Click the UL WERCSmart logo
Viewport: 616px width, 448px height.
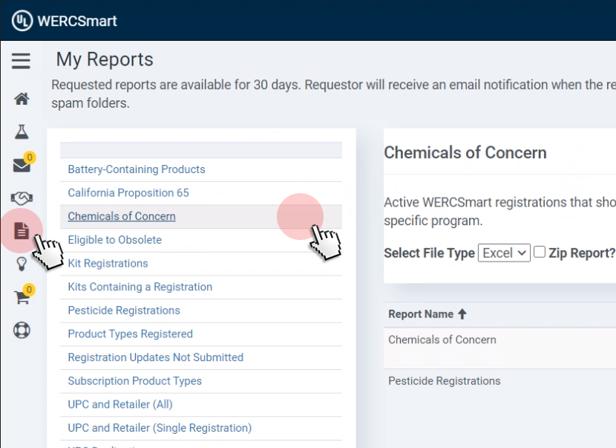(65, 20)
